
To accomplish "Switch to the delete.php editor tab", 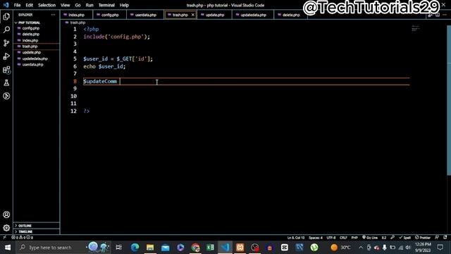I will coord(291,15).
